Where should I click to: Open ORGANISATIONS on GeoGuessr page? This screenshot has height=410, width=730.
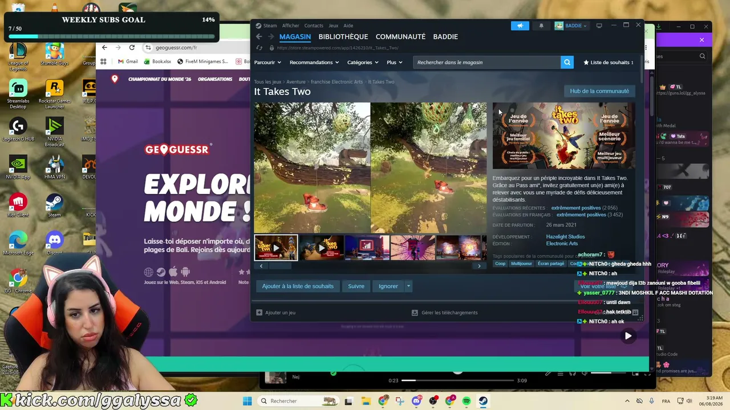point(215,79)
